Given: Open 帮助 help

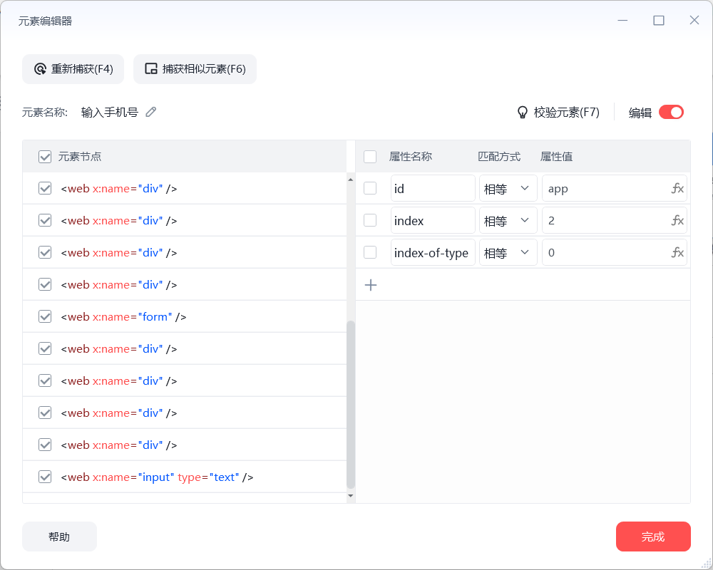Looking at the screenshot, I should (x=60, y=537).
